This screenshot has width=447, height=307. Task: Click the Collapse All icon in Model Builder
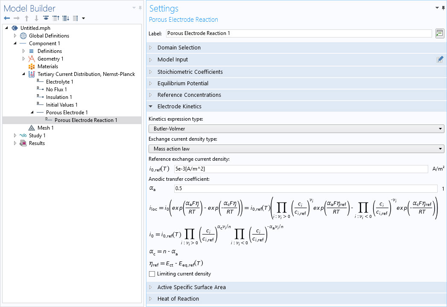(x=56, y=18)
